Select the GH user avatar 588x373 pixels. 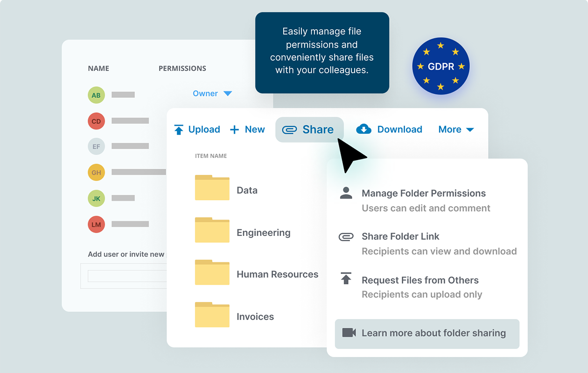[96, 173]
